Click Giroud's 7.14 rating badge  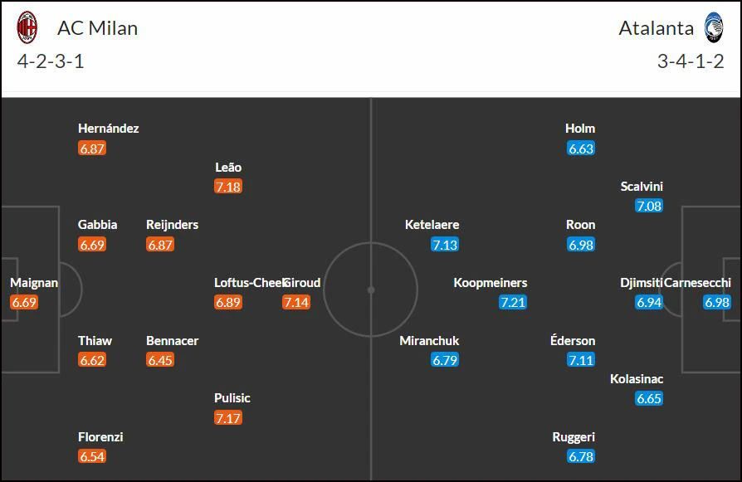pyautogui.click(x=296, y=302)
